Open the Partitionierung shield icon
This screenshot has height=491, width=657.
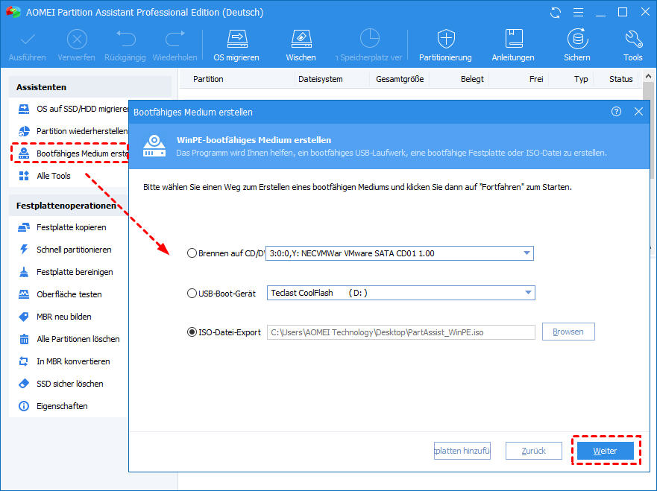pyautogui.click(x=446, y=39)
